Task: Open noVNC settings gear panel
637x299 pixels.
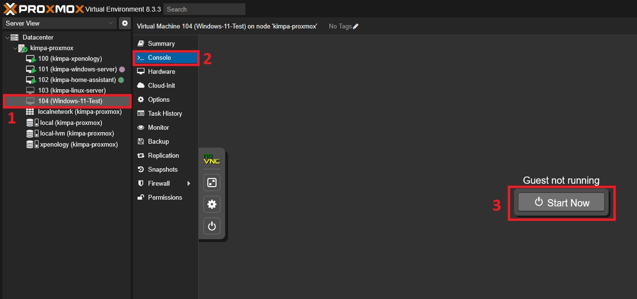Action: [x=212, y=204]
